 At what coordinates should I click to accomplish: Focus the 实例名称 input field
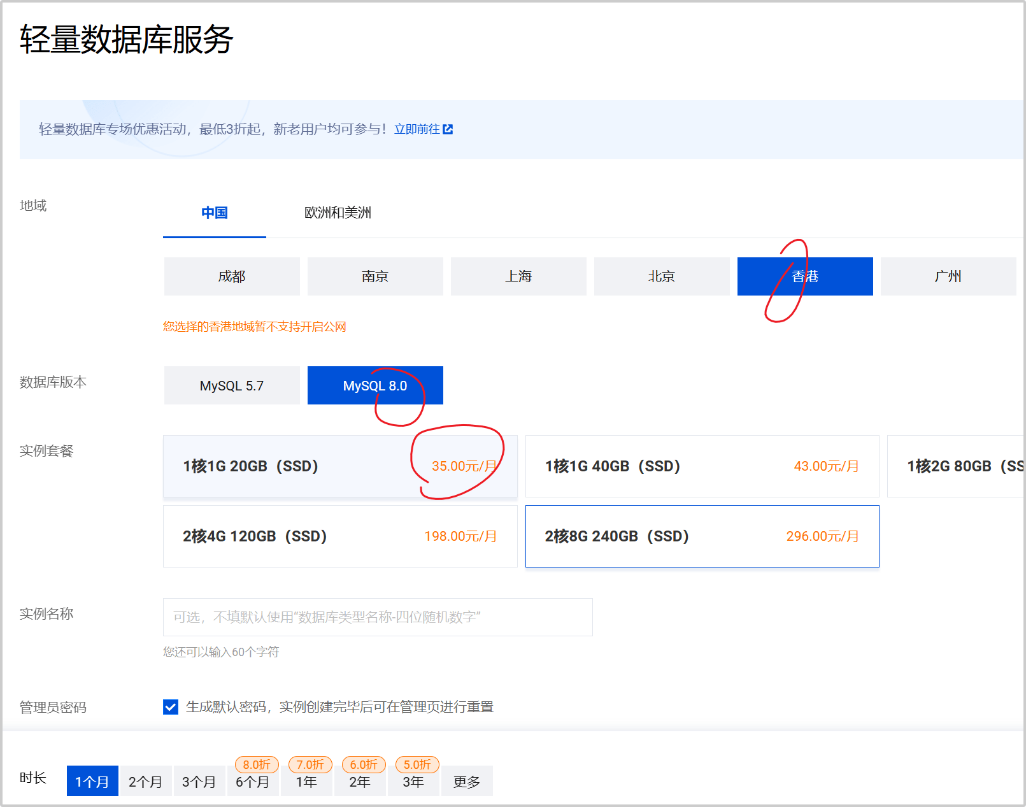378,617
